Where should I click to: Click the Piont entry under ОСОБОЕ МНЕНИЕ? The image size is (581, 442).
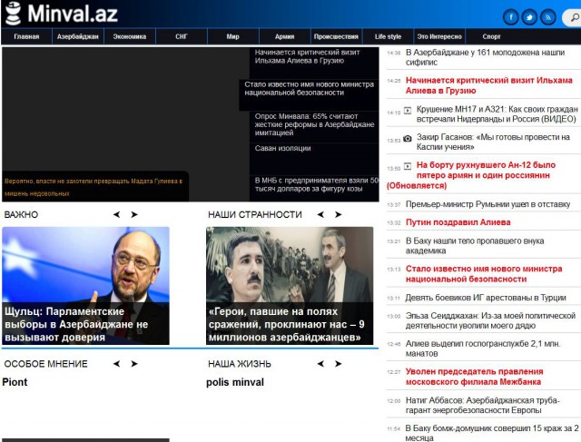[x=15, y=382]
